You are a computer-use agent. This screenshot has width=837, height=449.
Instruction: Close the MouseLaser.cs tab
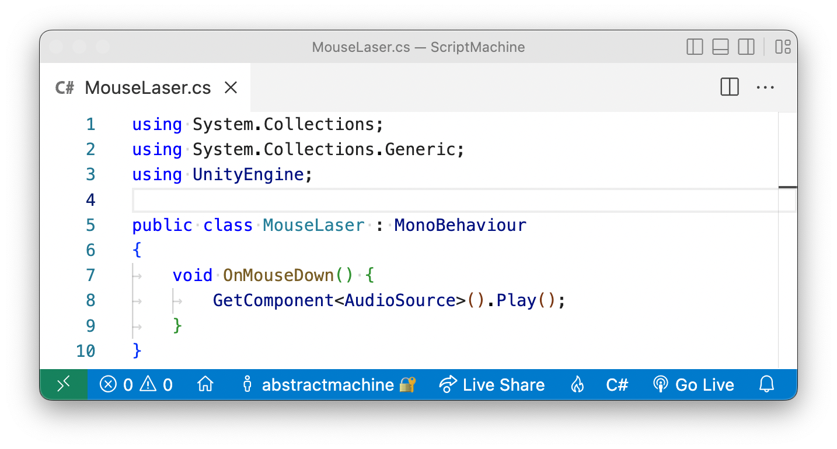(231, 87)
